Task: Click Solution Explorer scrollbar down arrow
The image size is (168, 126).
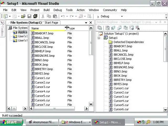Action: (x=166, y=109)
